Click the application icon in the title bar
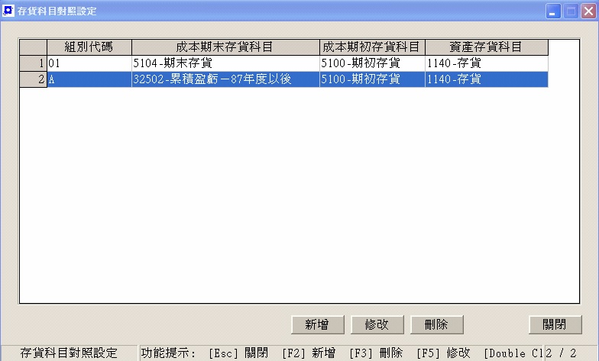The height and width of the screenshot is (361, 599). pyautogui.click(x=8, y=11)
